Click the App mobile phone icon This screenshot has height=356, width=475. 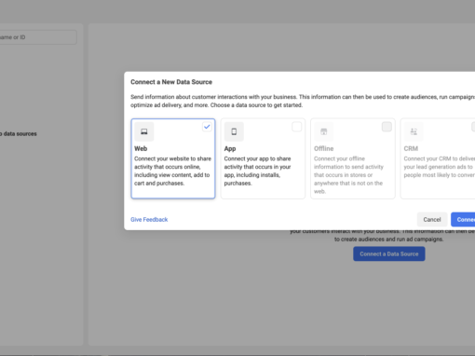pos(234,131)
